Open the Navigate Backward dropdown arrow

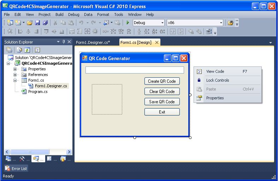coord(112,23)
